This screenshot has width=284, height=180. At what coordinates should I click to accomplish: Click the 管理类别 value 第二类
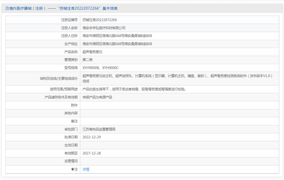tap(87, 60)
